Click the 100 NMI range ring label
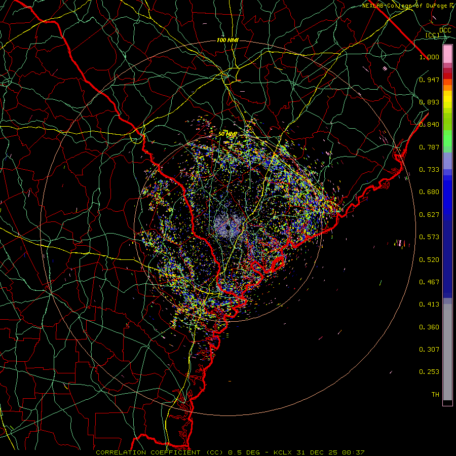 227,40
